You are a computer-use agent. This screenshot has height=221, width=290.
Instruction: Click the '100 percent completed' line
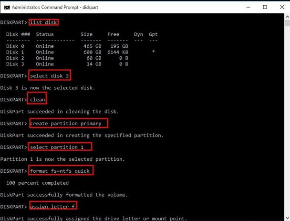tap(37, 183)
